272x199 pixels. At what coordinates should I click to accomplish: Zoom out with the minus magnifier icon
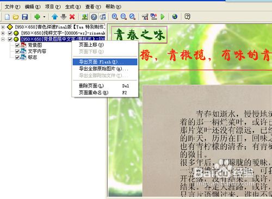tap(123, 17)
